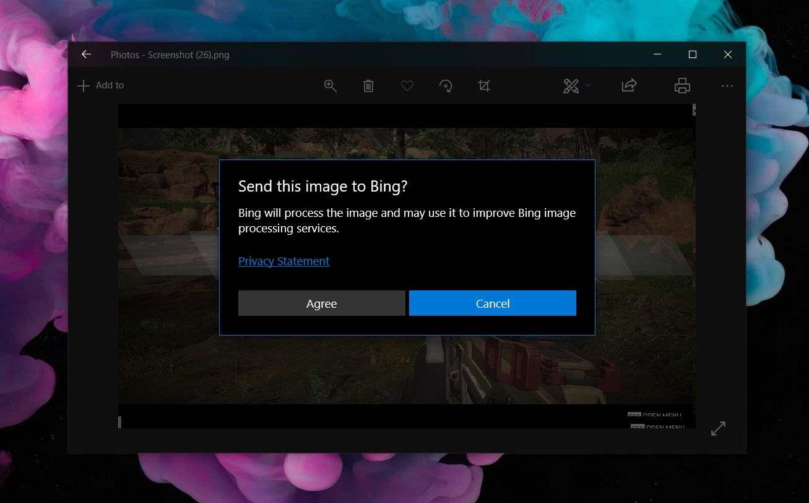Rotate the image with the rotate icon
This screenshot has width=809, height=503.
tap(446, 86)
